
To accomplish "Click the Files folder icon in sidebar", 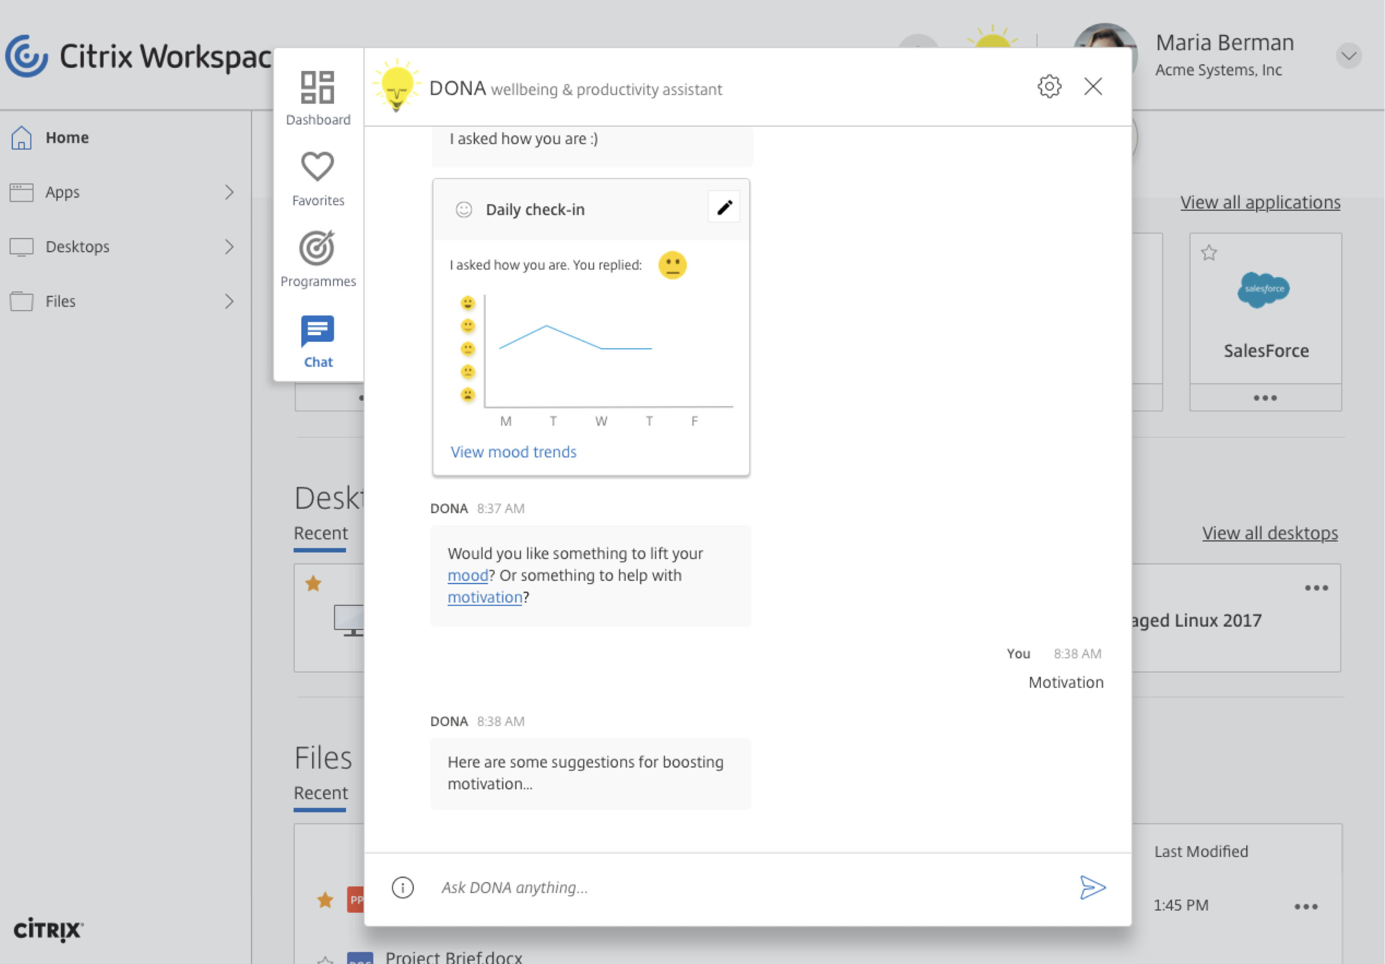I will 21,301.
